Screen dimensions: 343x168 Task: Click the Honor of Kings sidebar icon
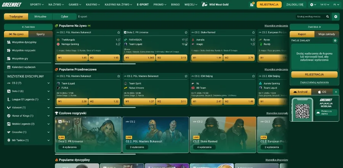click(x=9, y=116)
